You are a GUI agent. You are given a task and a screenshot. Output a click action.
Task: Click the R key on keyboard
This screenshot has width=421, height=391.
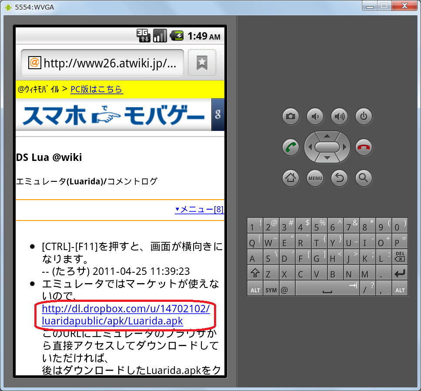pyautogui.click(x=303, y=241)
